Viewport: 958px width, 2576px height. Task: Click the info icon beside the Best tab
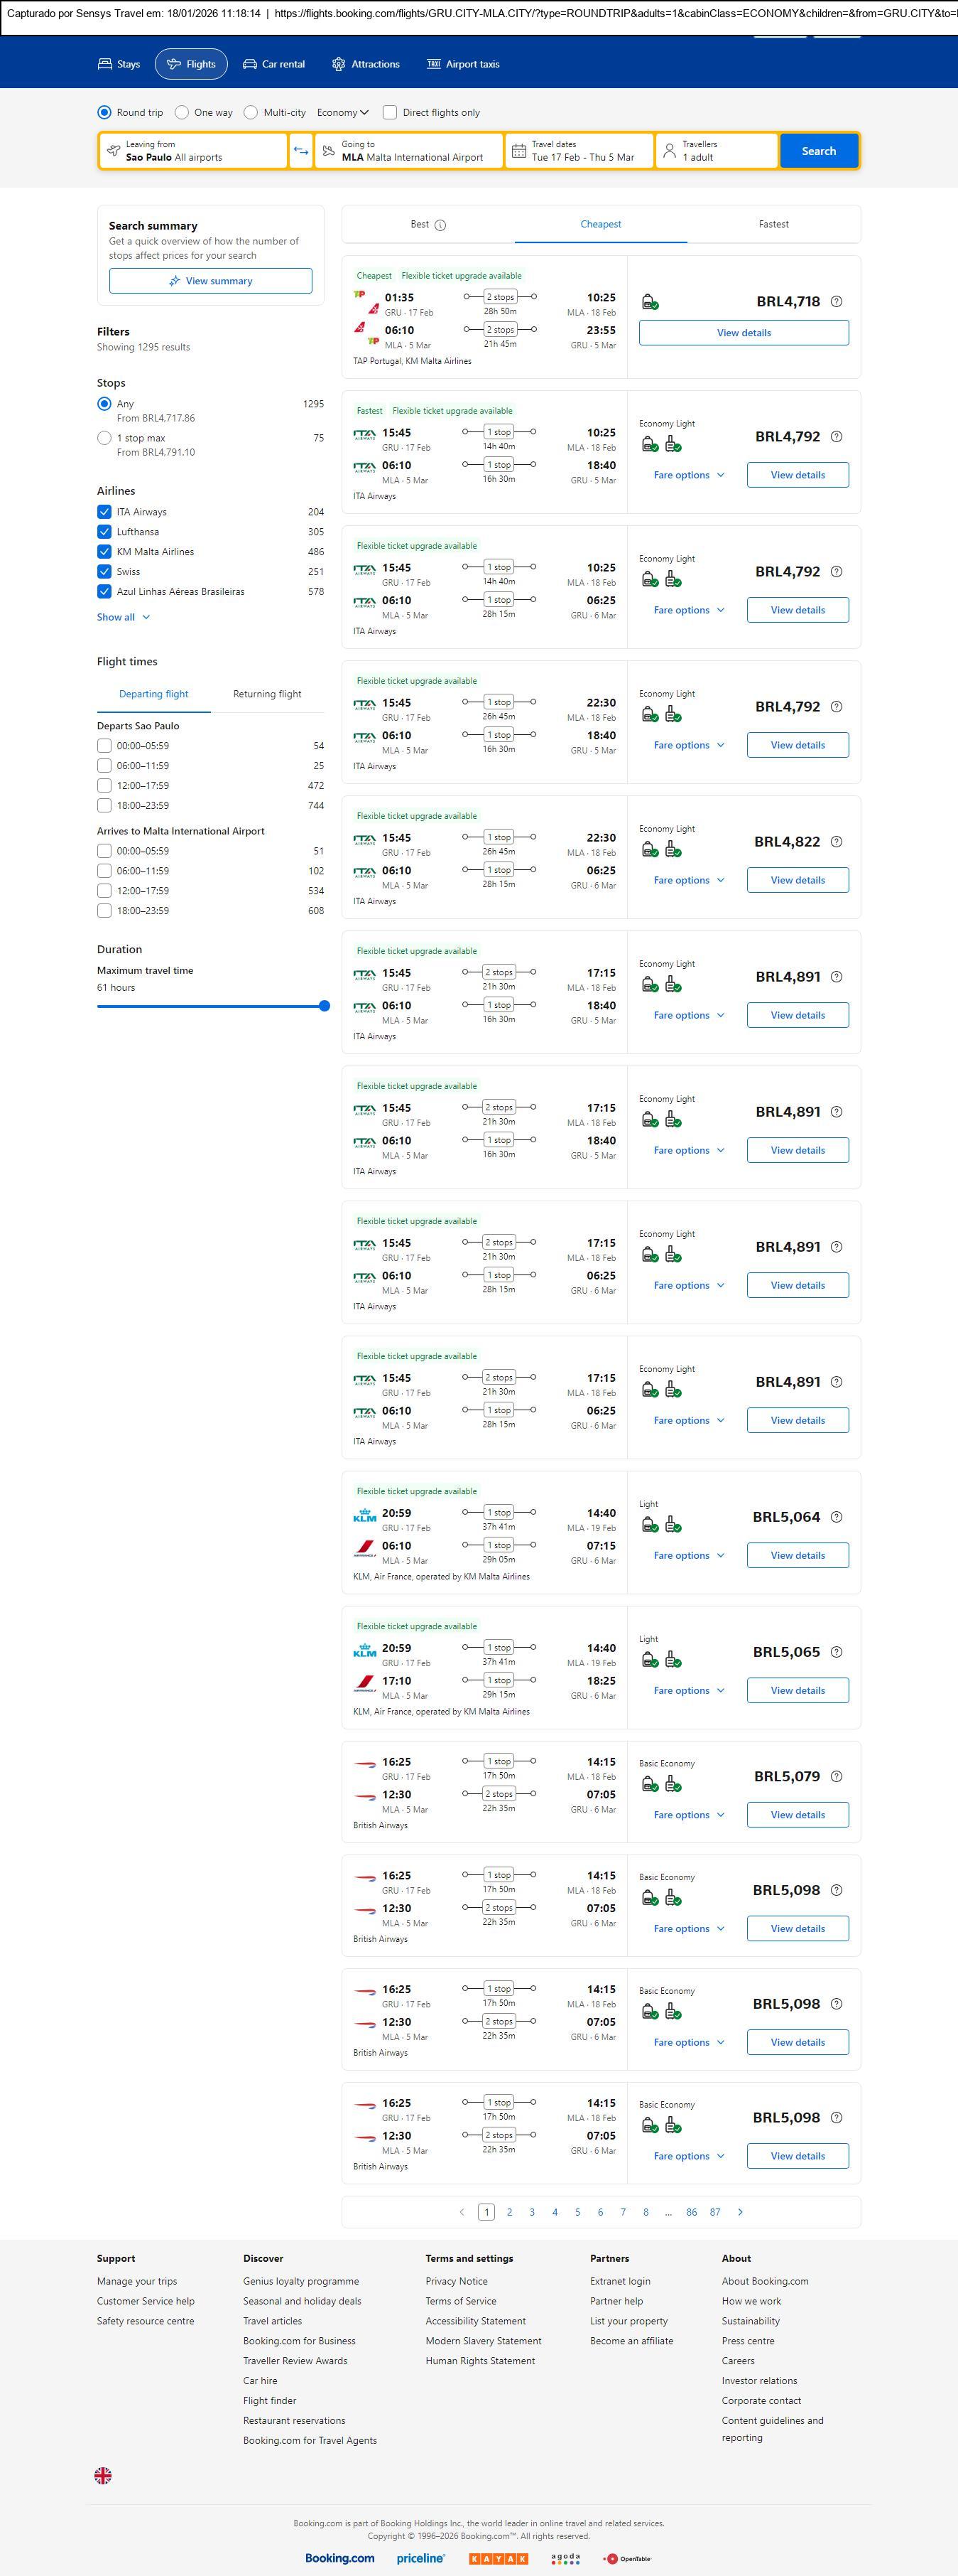[x=440, y=225]
